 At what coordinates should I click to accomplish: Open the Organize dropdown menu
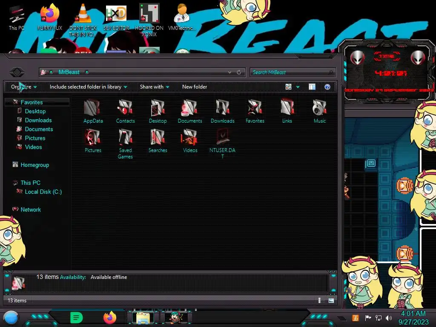pyautogui.click(x=24, y=87)
